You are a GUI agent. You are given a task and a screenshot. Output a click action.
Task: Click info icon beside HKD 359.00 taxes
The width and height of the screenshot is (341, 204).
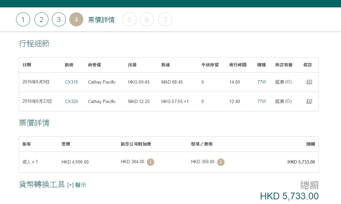point(221,162)
